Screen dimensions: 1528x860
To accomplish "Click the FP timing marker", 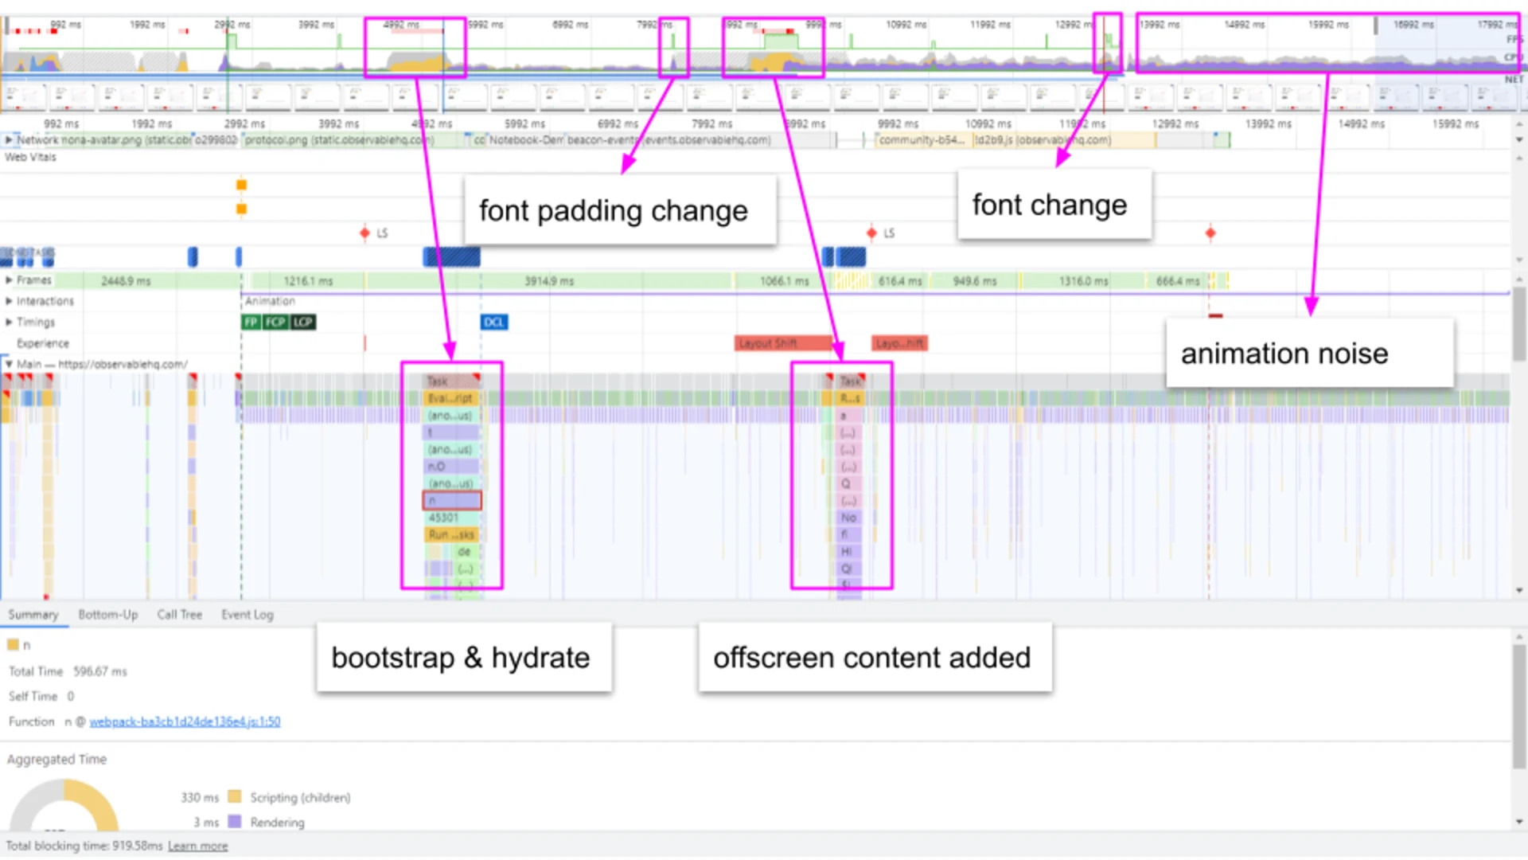I will click(251, 322).
